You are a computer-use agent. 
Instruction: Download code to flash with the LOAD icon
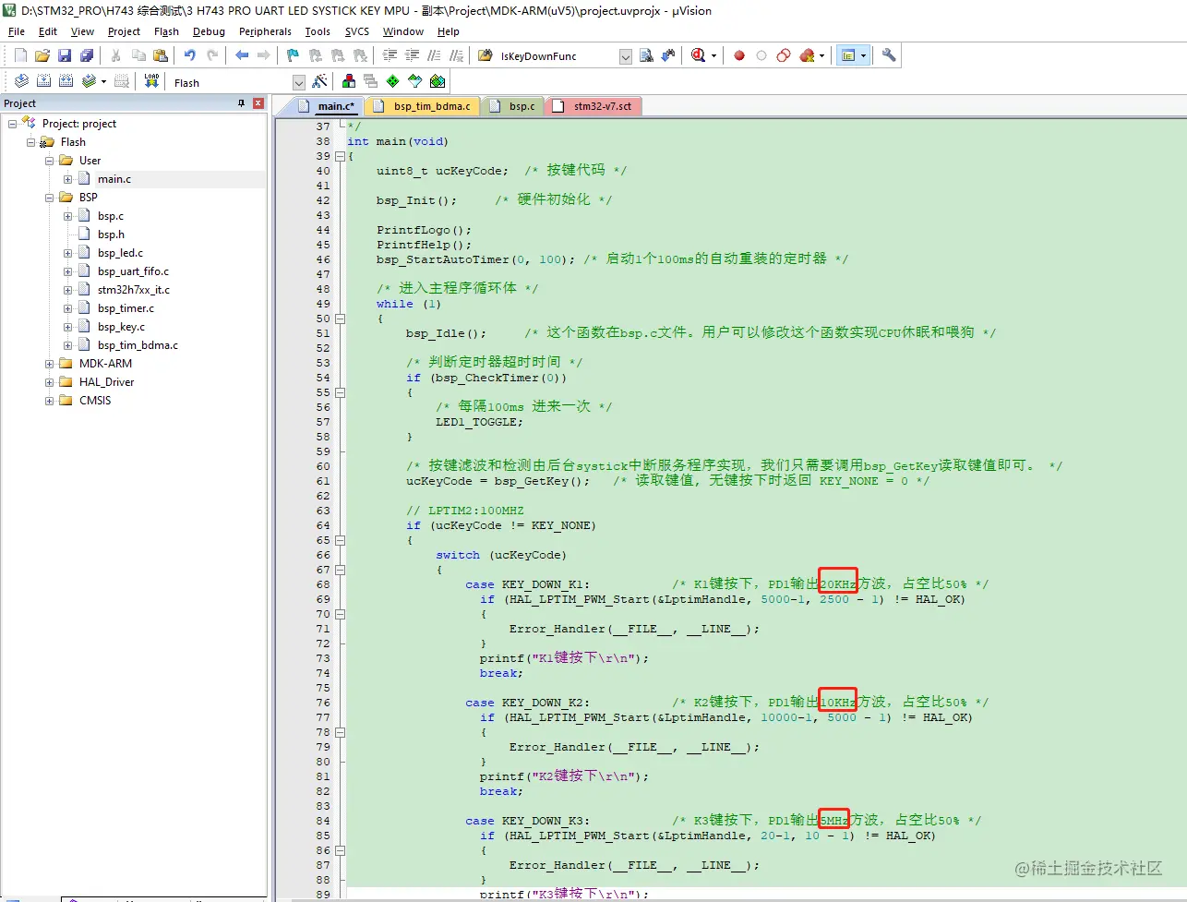[152, 81]
